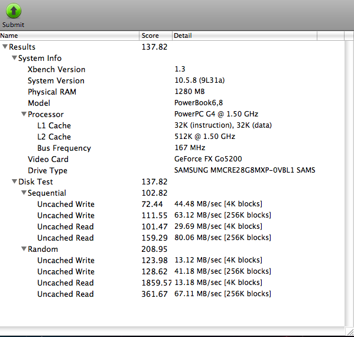The height and width of the screenshot is (337, 354).
Task: Collapse the Results tree row
Action: tap(5, 47)
